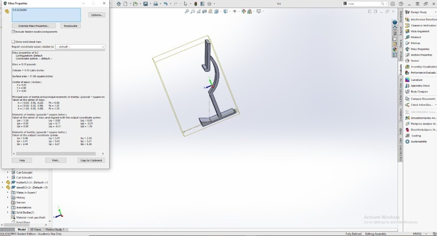Click the Save icon in top toolbar
Screen dimensions: 437x236
coord(146,4)
